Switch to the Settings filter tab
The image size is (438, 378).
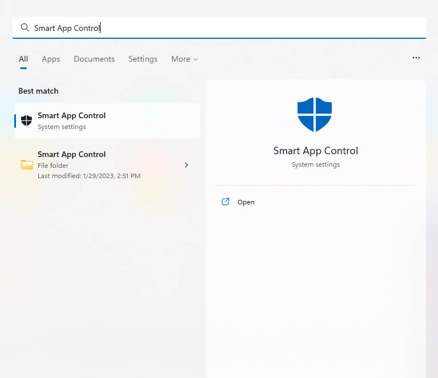click(x=143, y=59)
